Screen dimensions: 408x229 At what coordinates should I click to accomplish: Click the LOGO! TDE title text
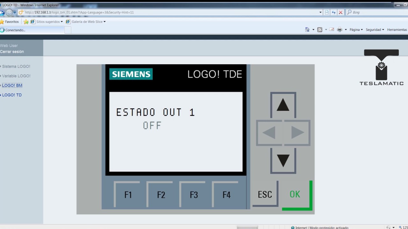[215, 74]
